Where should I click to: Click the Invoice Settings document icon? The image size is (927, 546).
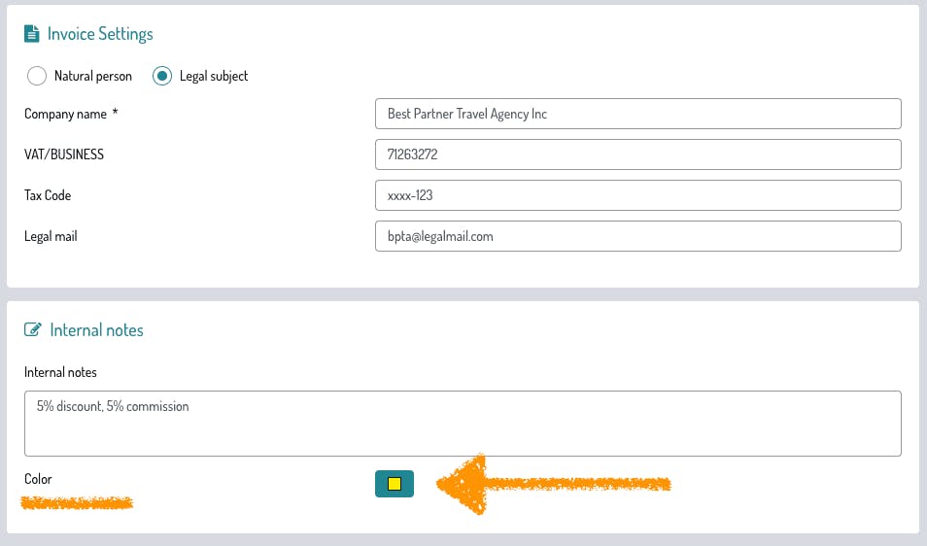point(32,34)
